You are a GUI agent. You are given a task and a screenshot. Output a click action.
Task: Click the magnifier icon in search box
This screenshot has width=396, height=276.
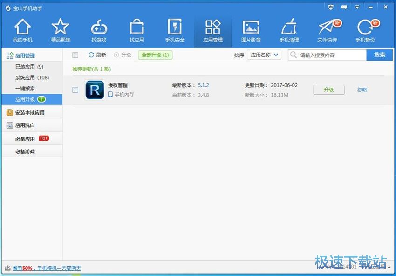(293, 55)
